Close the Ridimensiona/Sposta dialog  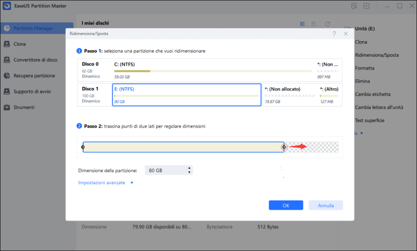346,34
